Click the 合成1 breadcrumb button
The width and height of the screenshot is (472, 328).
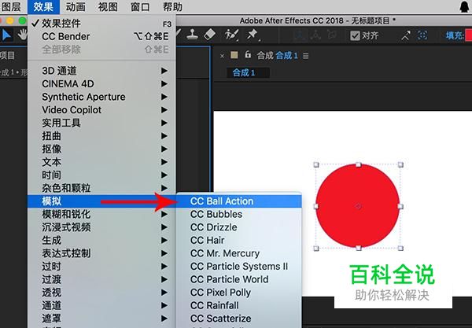(x=248, y=72)
